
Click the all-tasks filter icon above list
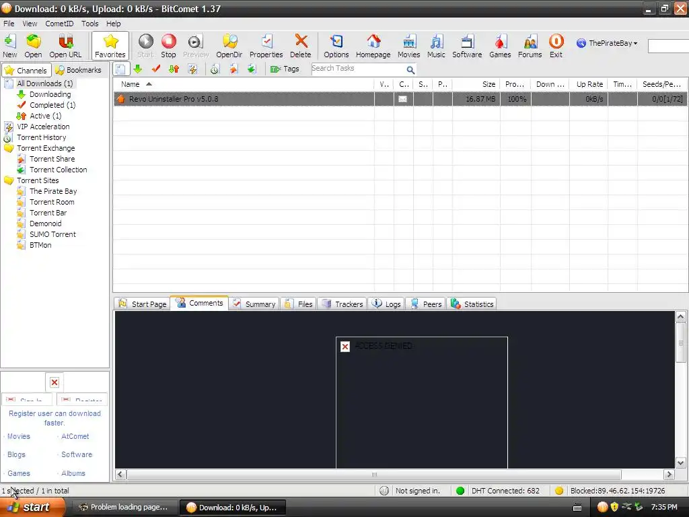tap(121, 69)
